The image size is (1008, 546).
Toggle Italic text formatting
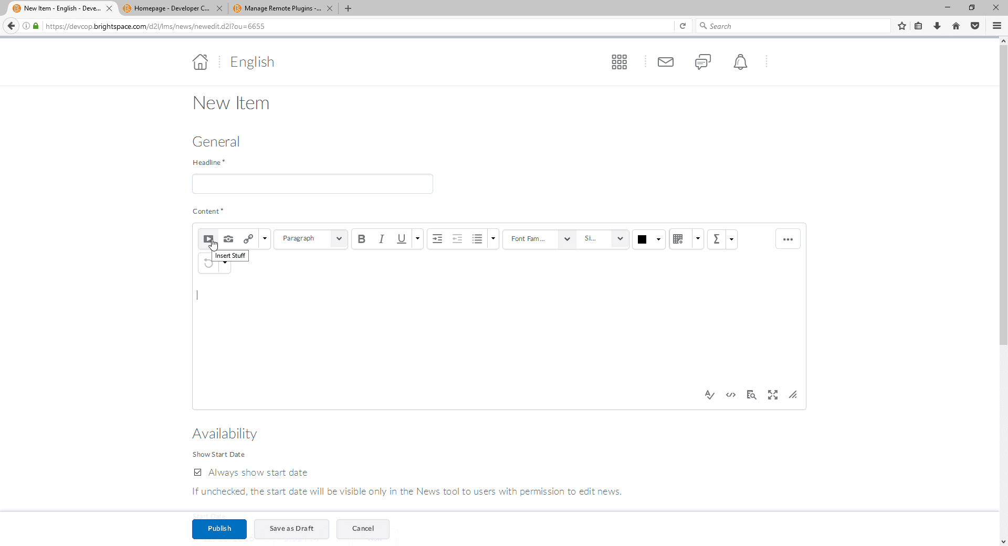(x=382, y=239)
